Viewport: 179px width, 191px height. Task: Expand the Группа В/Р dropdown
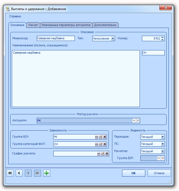click(159, 158)
